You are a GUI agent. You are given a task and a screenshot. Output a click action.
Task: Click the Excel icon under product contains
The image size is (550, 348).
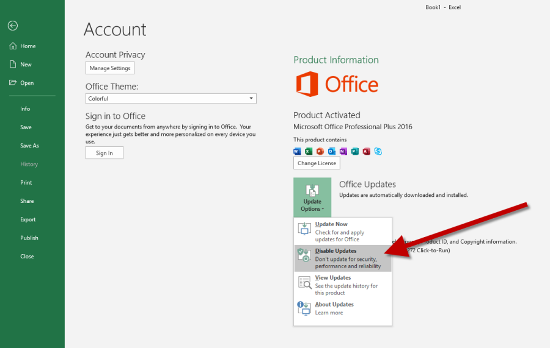point(309,151)
